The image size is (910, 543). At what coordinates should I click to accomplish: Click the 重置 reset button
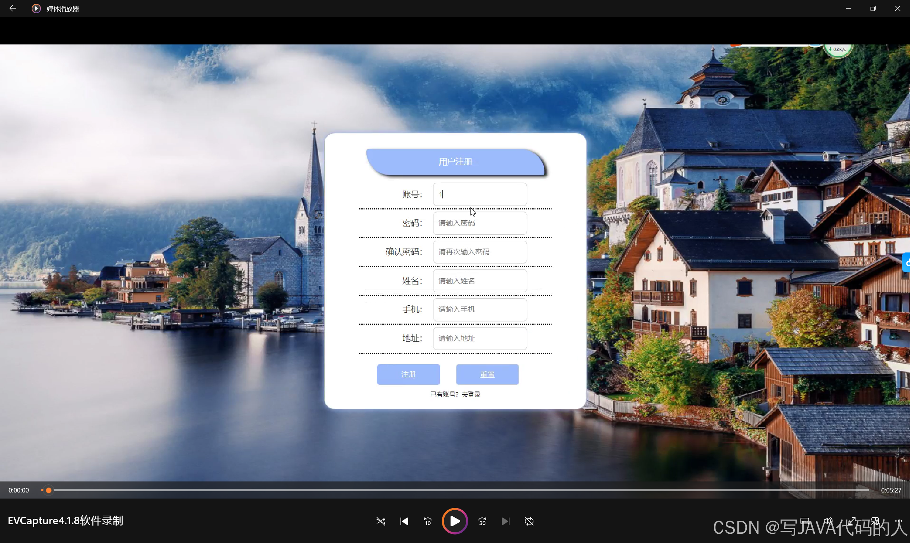pos(487,374)
